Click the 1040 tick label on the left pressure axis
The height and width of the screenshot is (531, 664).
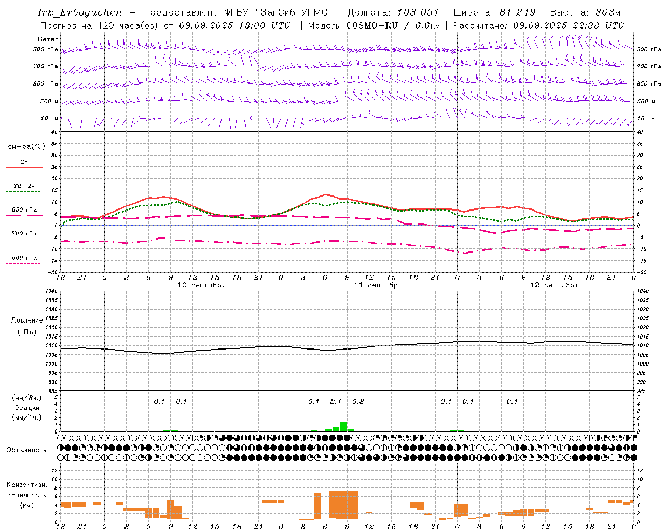[51, 291]
